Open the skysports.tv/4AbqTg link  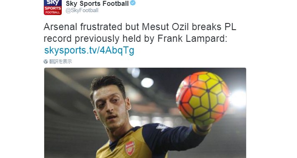coord(89,50)
